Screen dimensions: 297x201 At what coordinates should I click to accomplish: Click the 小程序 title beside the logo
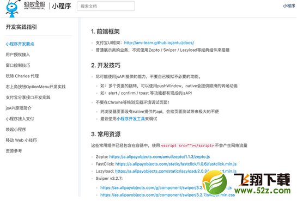62,6
